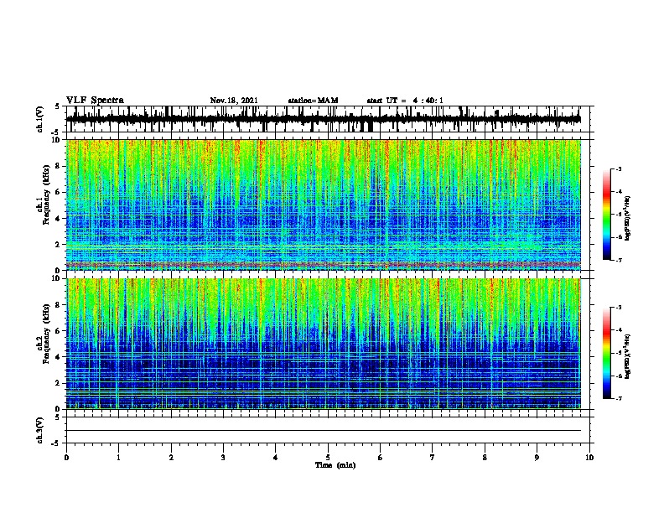Click inside the ch.2 spectrogram panel

pos(324,344)
